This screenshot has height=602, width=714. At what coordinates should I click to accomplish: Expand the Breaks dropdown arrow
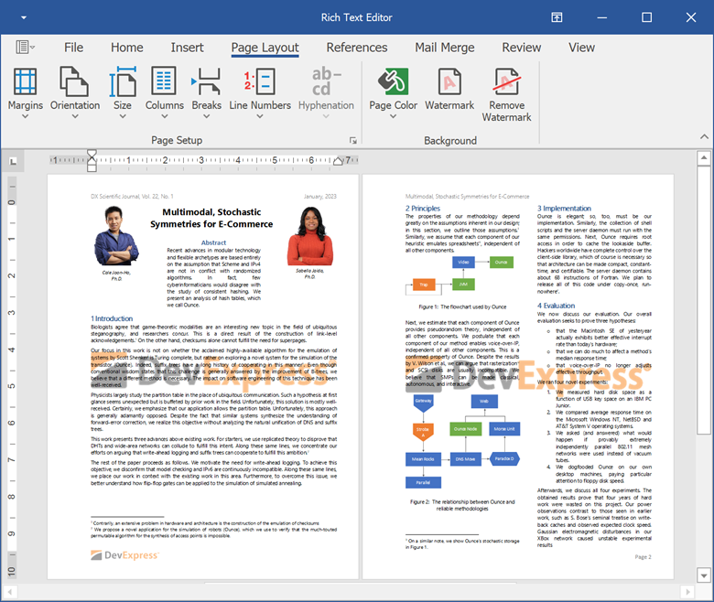[x=206, y=116]
